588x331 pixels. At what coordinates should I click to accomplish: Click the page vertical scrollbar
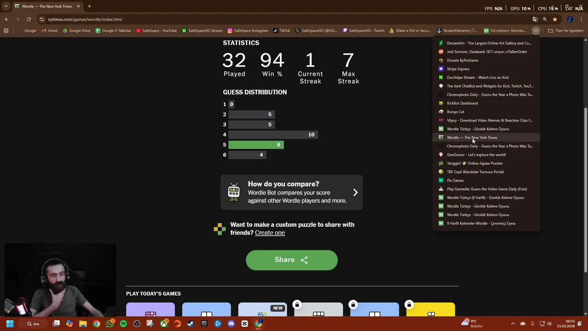pos(585,189)
